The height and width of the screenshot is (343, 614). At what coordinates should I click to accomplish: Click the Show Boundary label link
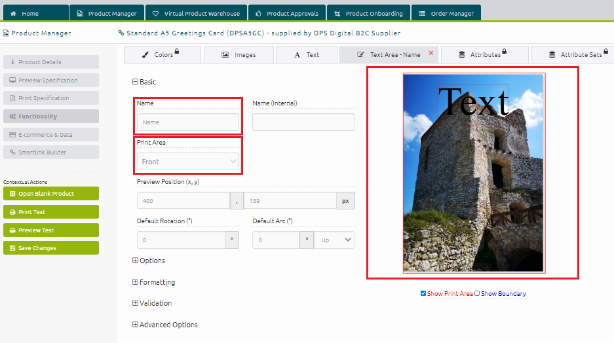tap(503, 293)
